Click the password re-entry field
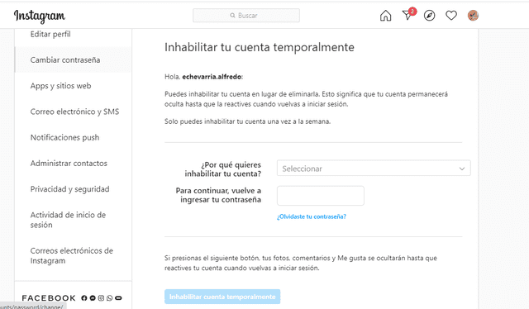The width and height of the screenshot is (529, 309). tap(321, 196)
